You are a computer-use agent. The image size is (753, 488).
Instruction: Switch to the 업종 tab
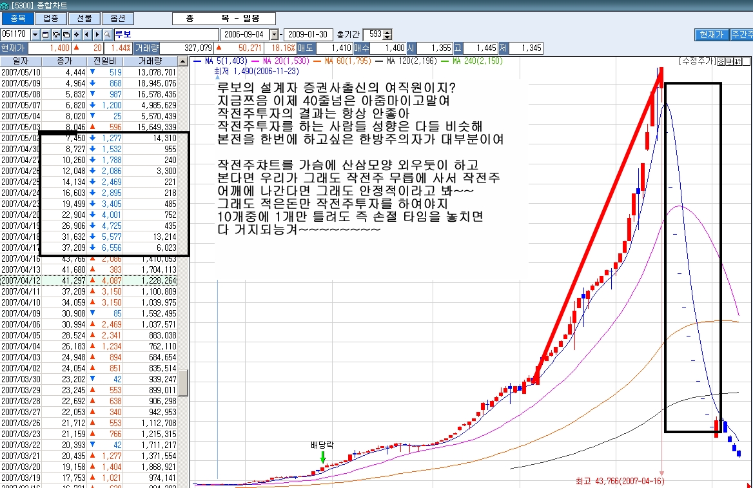point(51,18)
